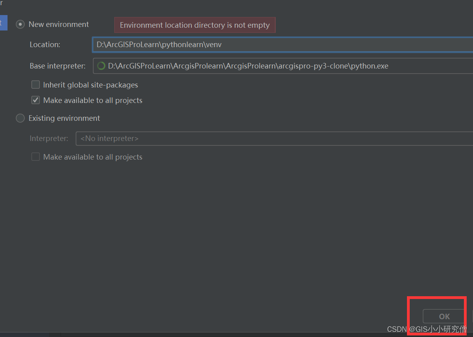This screenshot has height=337, width=473.
Task: Select the New environment radio button
Action: coord(20,24)
